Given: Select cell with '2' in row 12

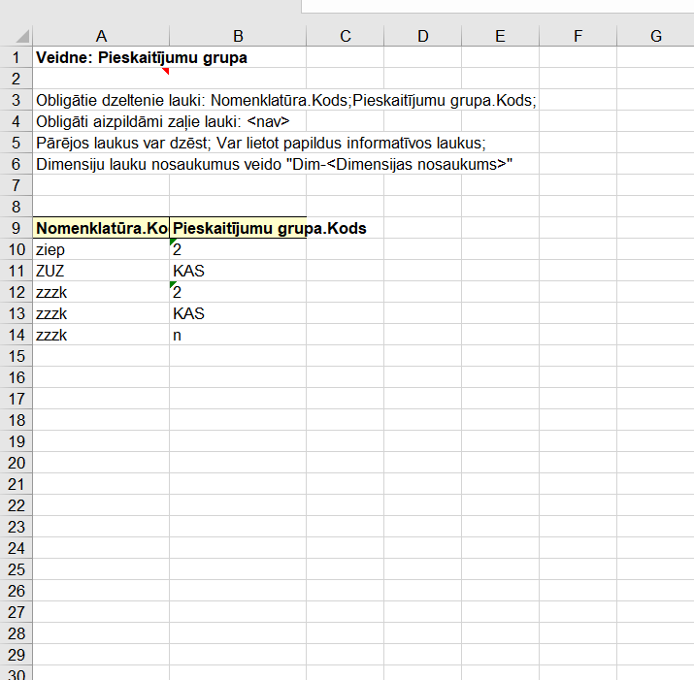Looking at the screenshot, I should point(238,292).
